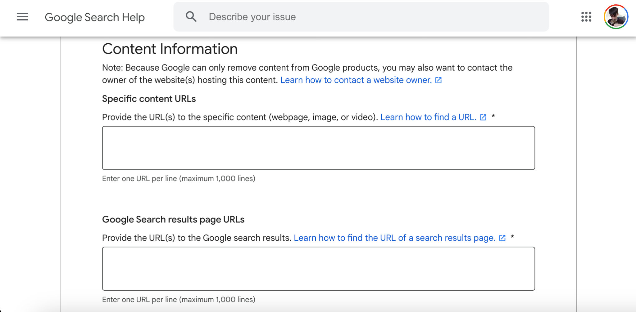The image size is (636, 312).
Task: Click hint text under Specific content URLs box
Action: point(179,179)
